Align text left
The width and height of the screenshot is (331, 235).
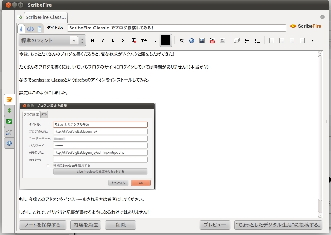[x=272, y=41]
